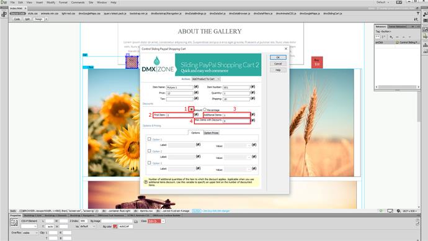Open the Overflow dropdown in Properties panel

pos(30,233)
